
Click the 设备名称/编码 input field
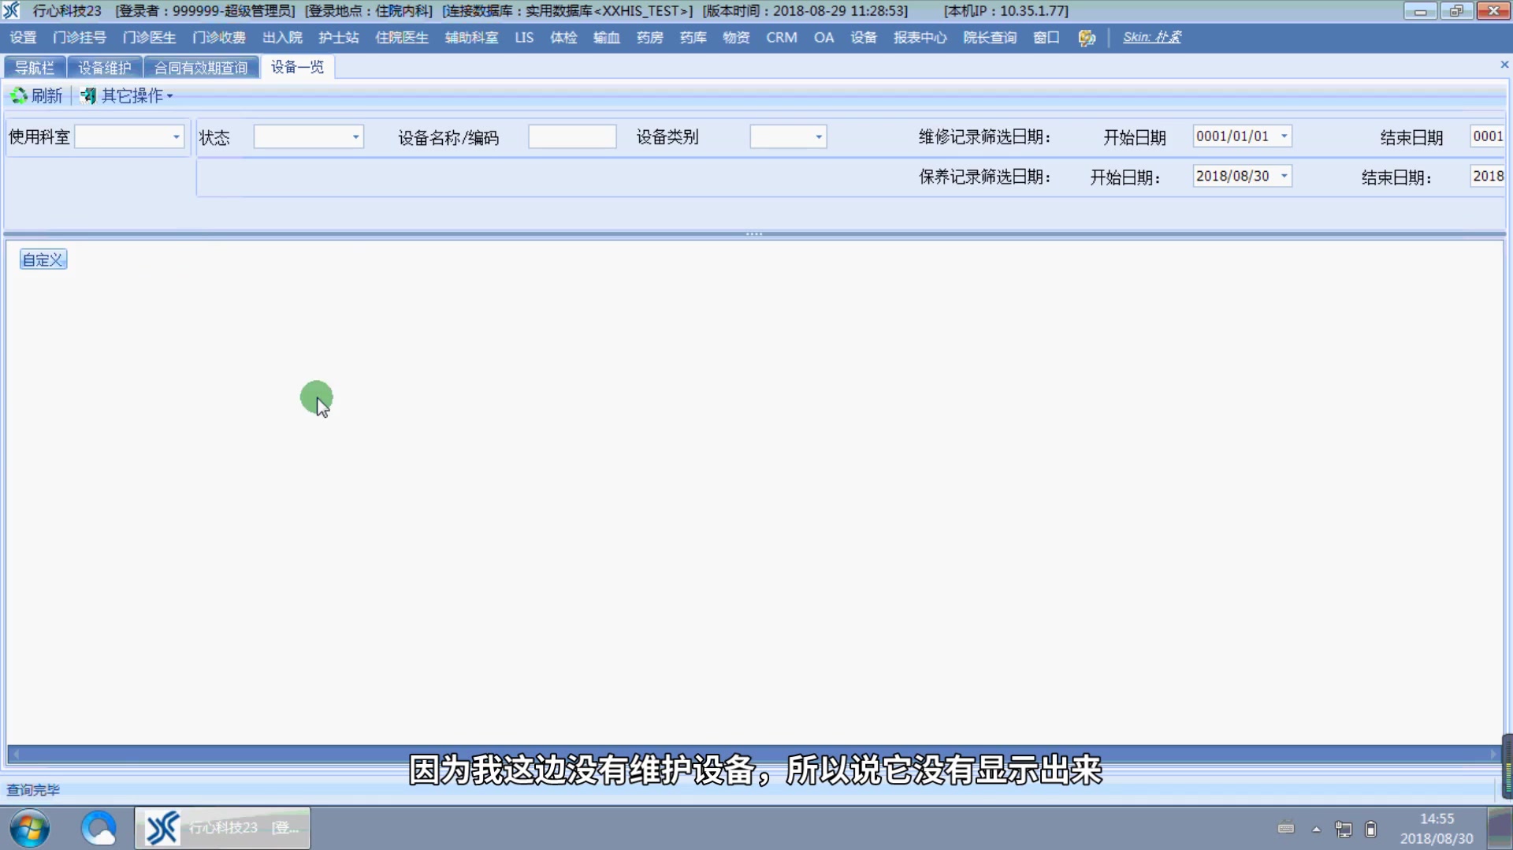[x=572, y=136]
